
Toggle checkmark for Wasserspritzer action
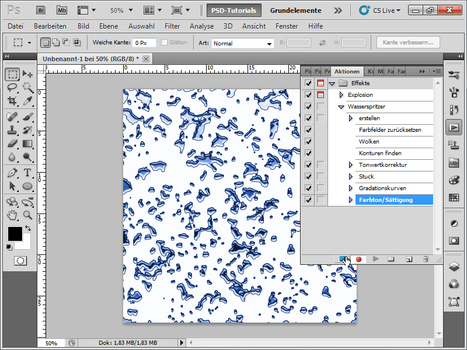click(308, 107)
